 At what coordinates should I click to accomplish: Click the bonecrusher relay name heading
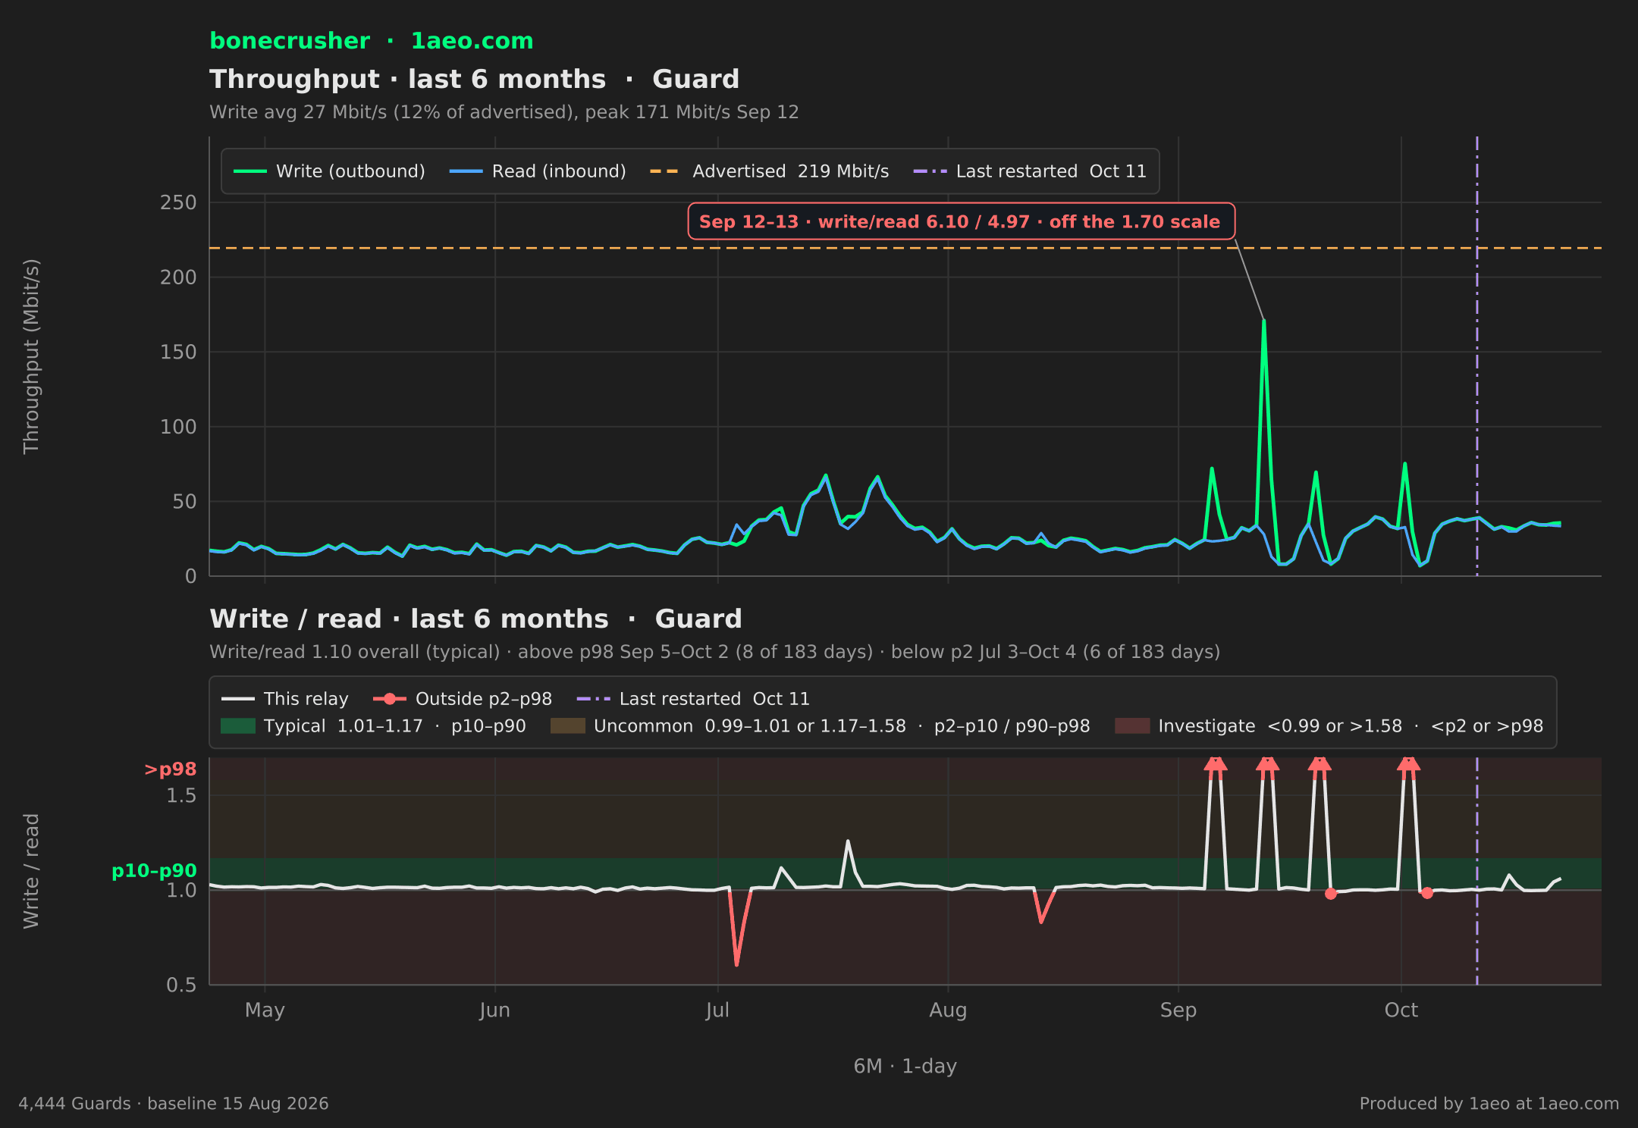coord(290,41)
